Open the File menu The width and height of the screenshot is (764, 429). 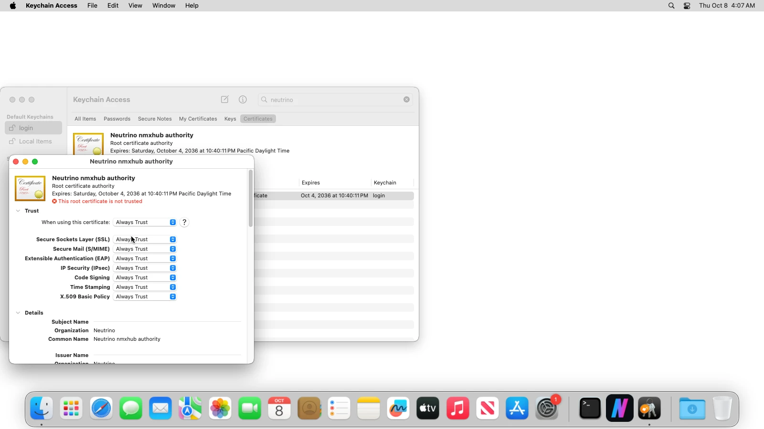point(92,6)
